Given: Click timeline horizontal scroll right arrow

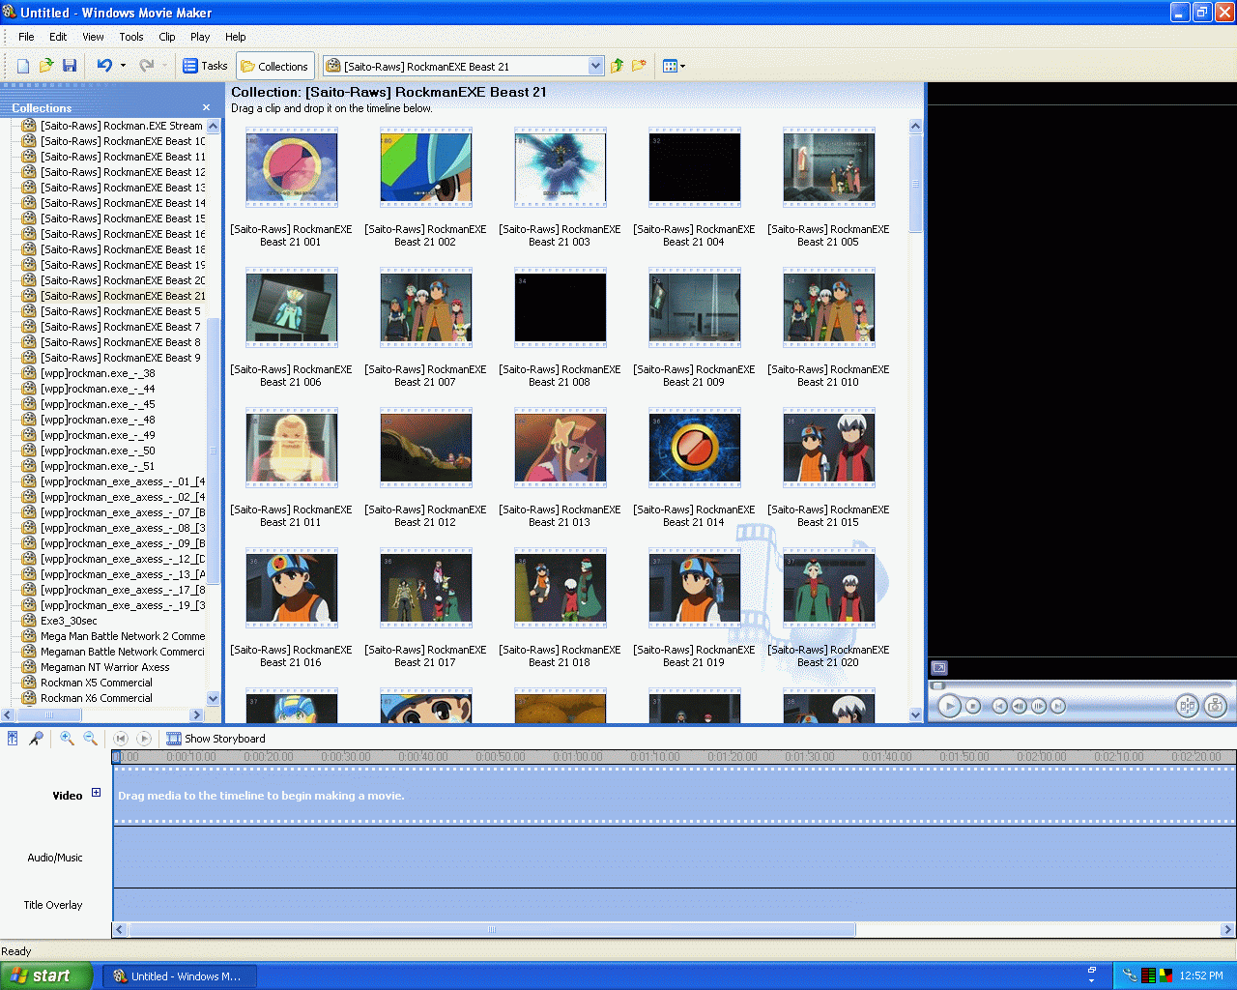Looking at the screenshot, I should [1227, 930].
